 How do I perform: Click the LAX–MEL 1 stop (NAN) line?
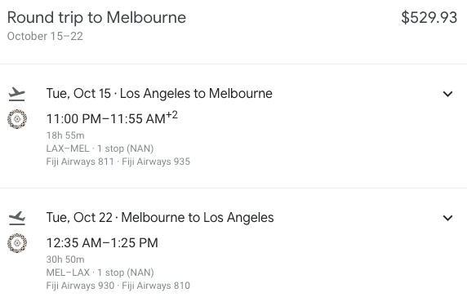coord(100,149)
